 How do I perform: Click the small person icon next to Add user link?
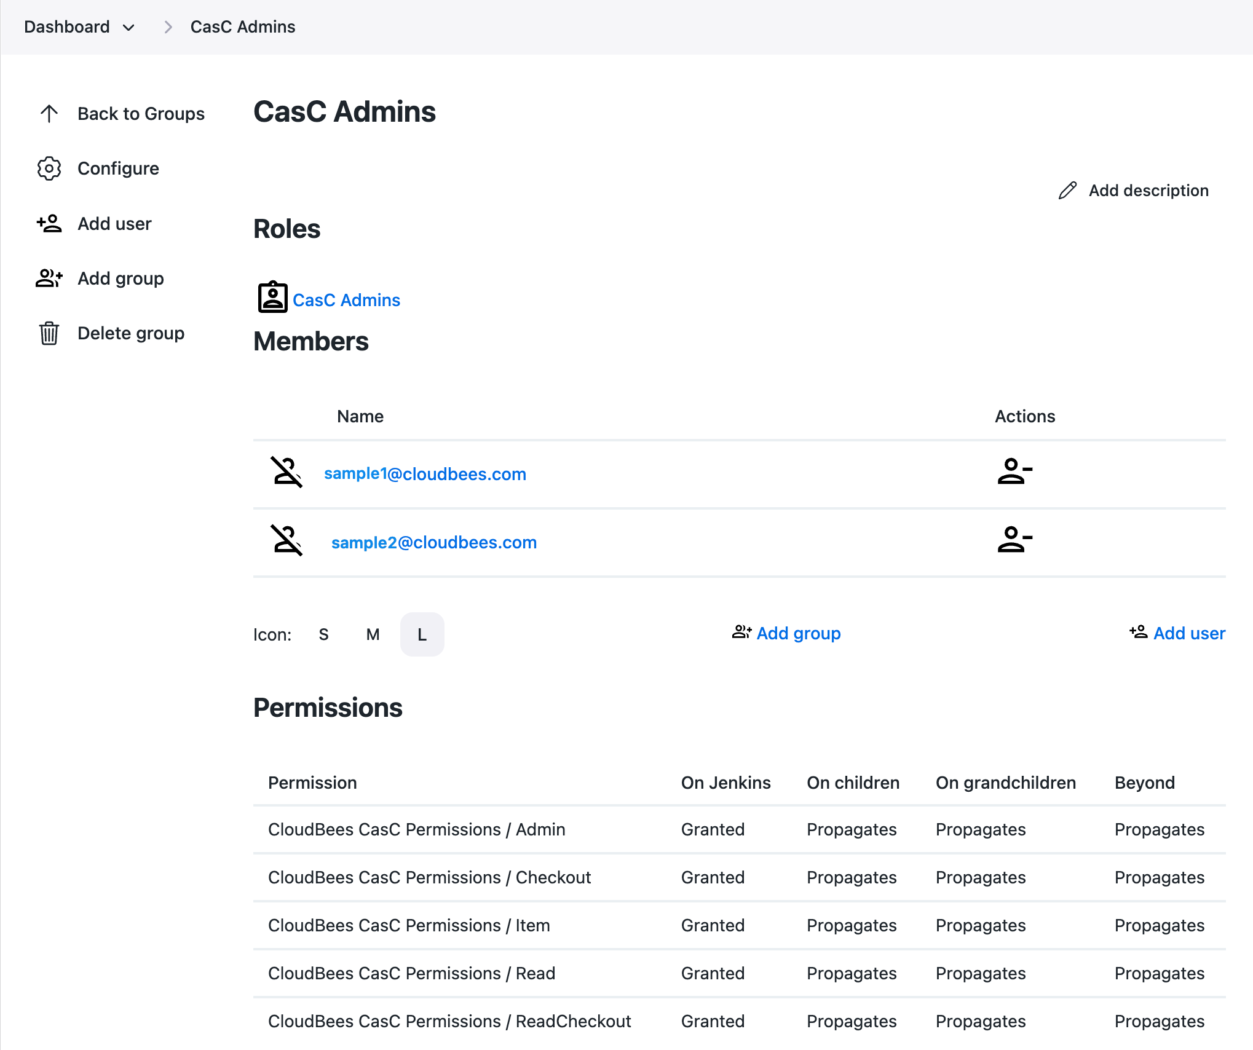1139,632
